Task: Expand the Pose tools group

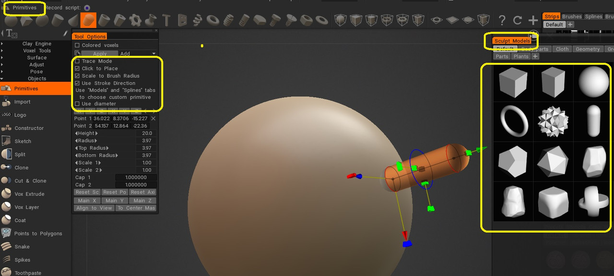Action: [36, 72]
